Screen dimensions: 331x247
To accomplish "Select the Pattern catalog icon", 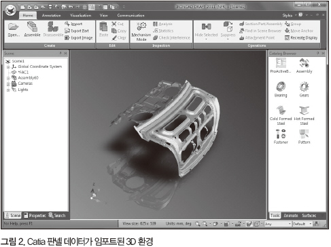I will point(304,134).
